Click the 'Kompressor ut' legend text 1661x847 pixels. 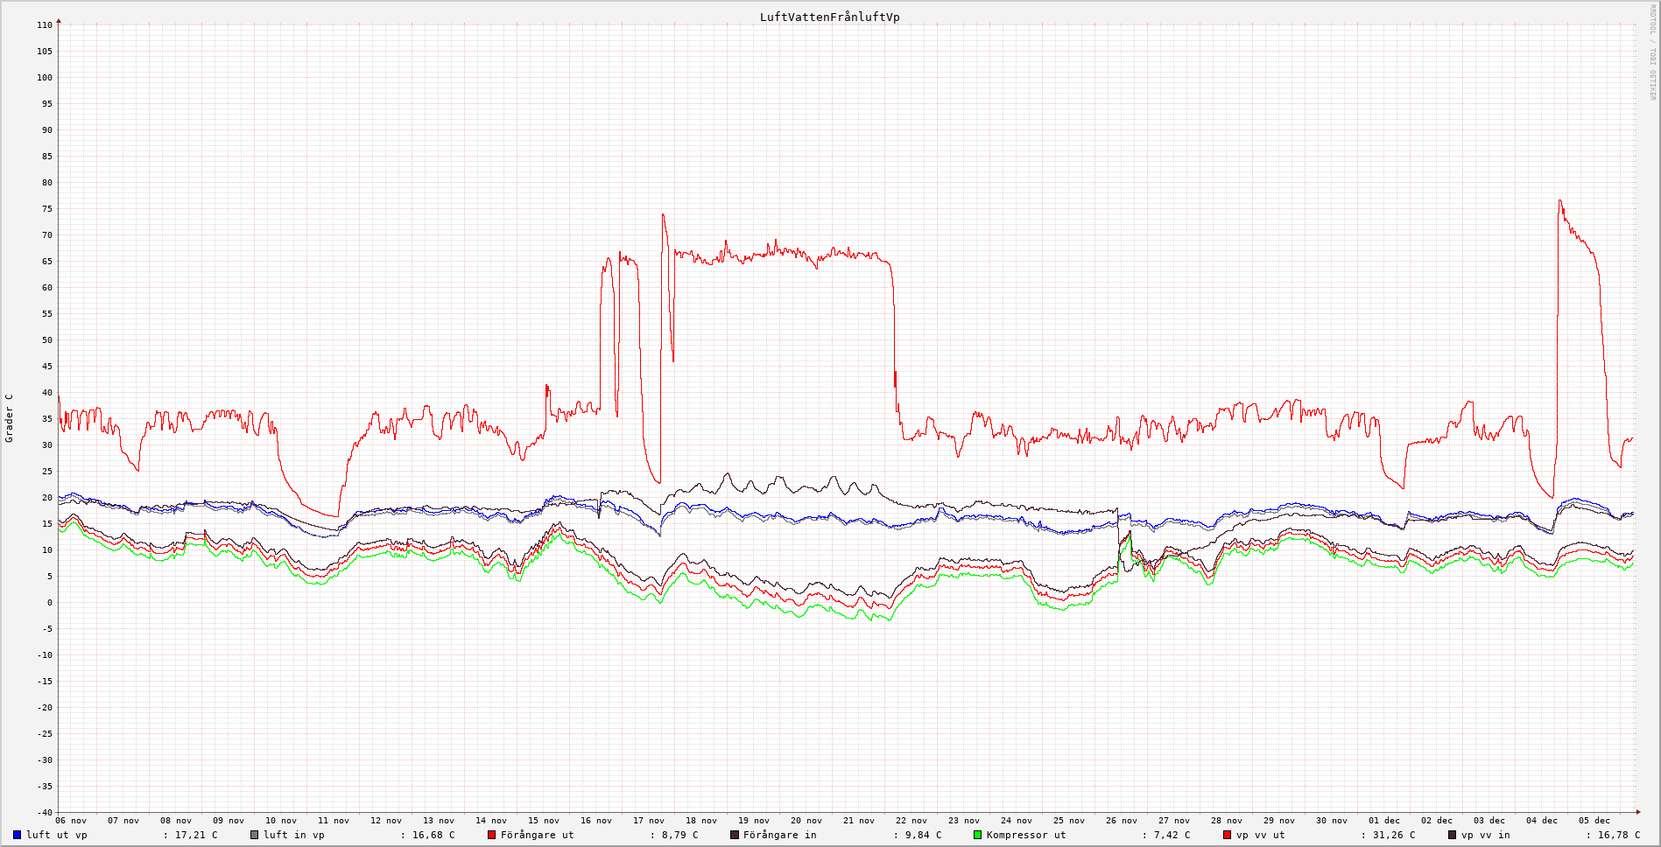click(1026, 835)
